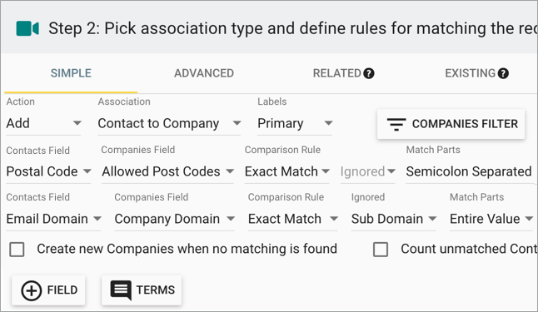Click the FIELD button to add a field

pos(48,290)
